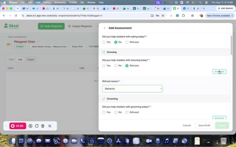
Task: Open Launchpad from the dock
Action: point(21,141)
